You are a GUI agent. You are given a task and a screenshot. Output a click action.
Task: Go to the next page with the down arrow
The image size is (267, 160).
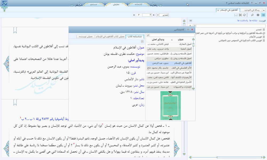154,15
